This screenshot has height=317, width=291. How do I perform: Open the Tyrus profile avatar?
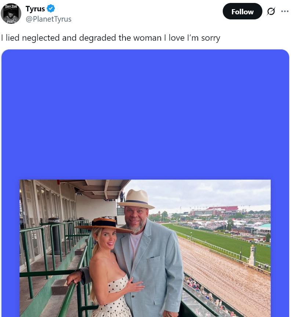click(11, 14)
